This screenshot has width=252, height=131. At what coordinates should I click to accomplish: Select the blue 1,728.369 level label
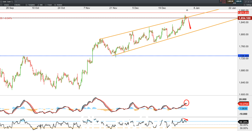[x=243, y=56]
